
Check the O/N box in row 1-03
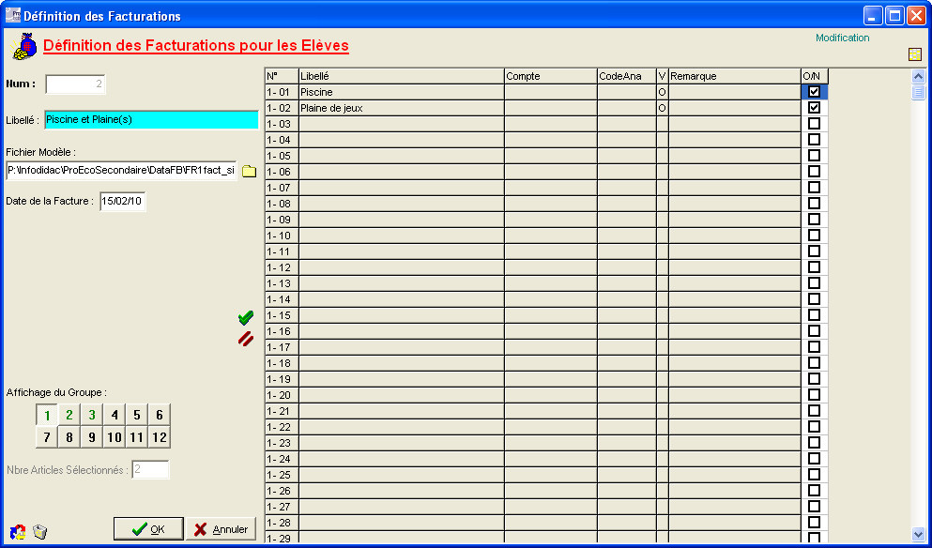pyautogui.click(x=815, y=124)
